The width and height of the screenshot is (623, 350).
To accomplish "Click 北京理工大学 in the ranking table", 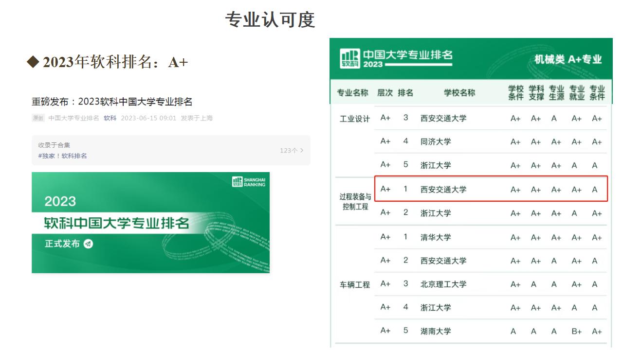I will pos(443,284).
